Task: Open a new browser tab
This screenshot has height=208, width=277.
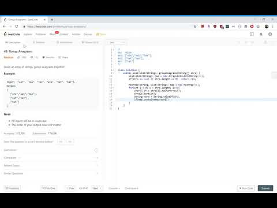Action: [x=52, y=20]
